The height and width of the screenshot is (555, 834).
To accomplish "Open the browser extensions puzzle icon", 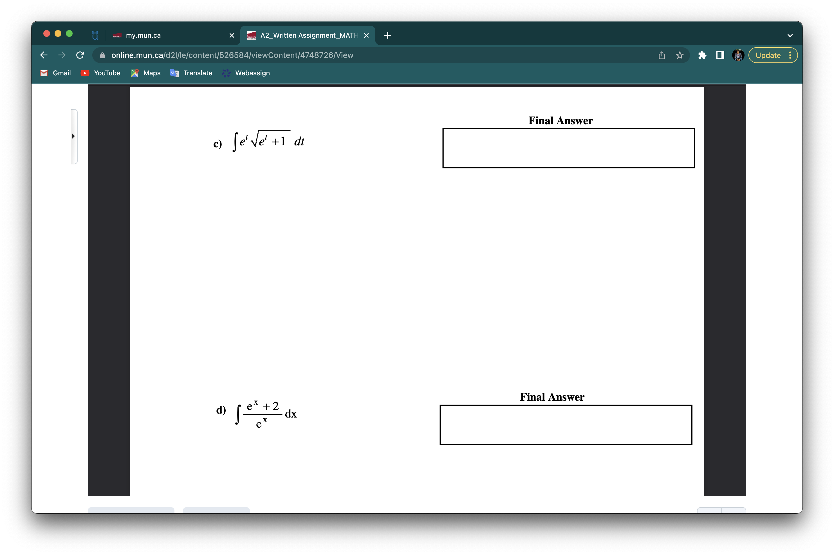I will pos(702,55).
